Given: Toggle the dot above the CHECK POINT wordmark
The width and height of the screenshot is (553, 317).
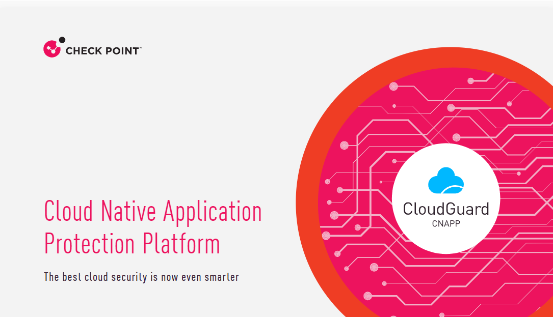Looking at the screenshot, I should click(62, 40).
